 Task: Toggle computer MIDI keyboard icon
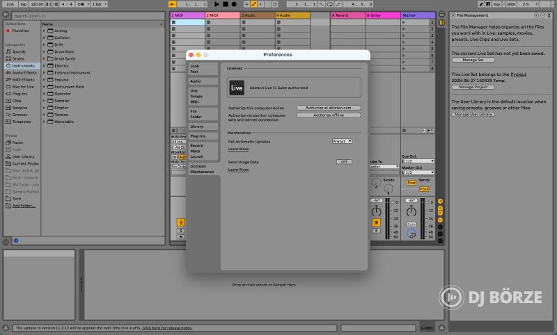coord(489,4)
